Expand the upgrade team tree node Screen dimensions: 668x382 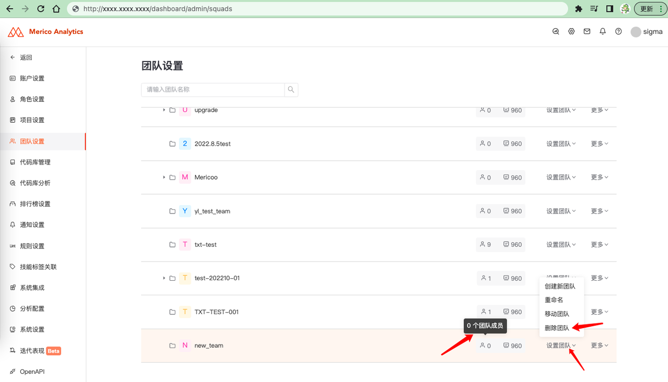click(x=164, y=110)
